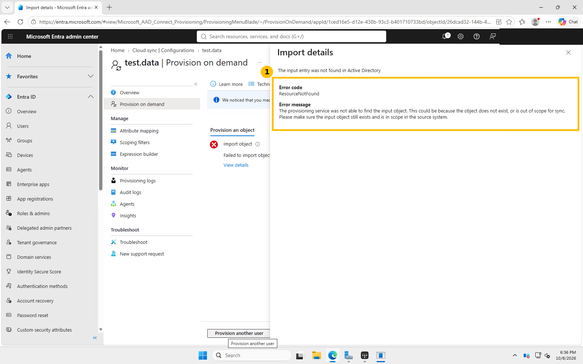Go back with browser back arrow

(7, 22)
